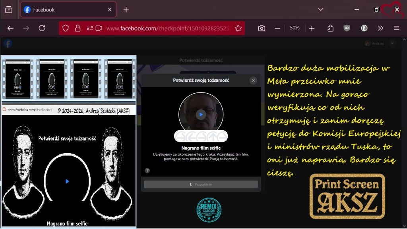Zoom in with the plus button
This screenshot has width=407, height=229.
pos(312,28)
